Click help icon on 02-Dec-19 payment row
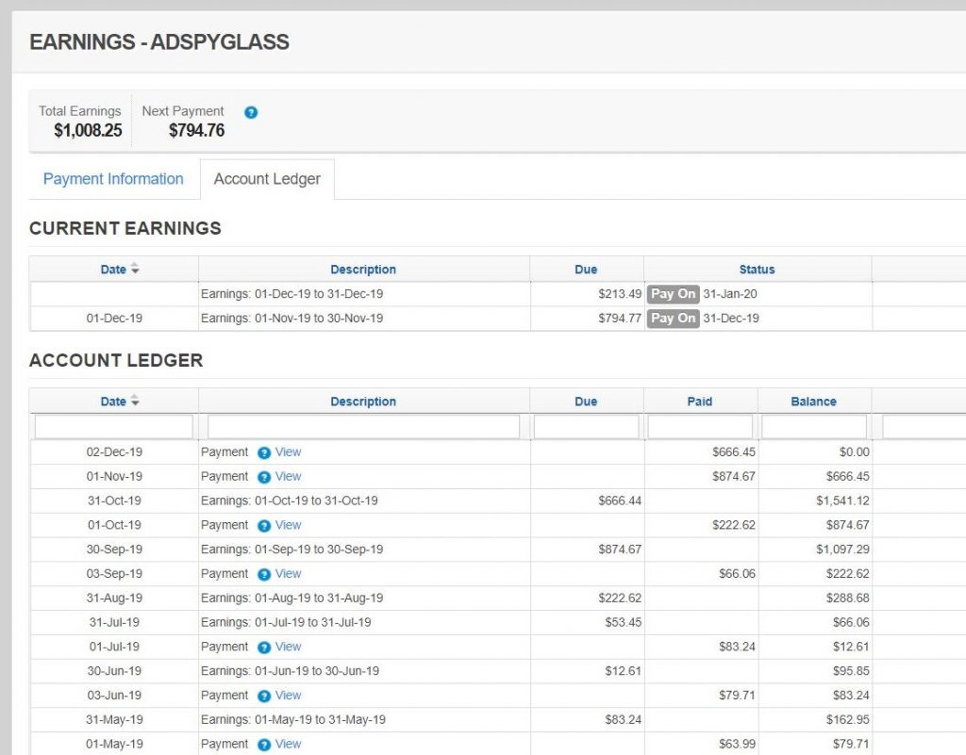Screen dimensions: 966x755 click(264, 452)
